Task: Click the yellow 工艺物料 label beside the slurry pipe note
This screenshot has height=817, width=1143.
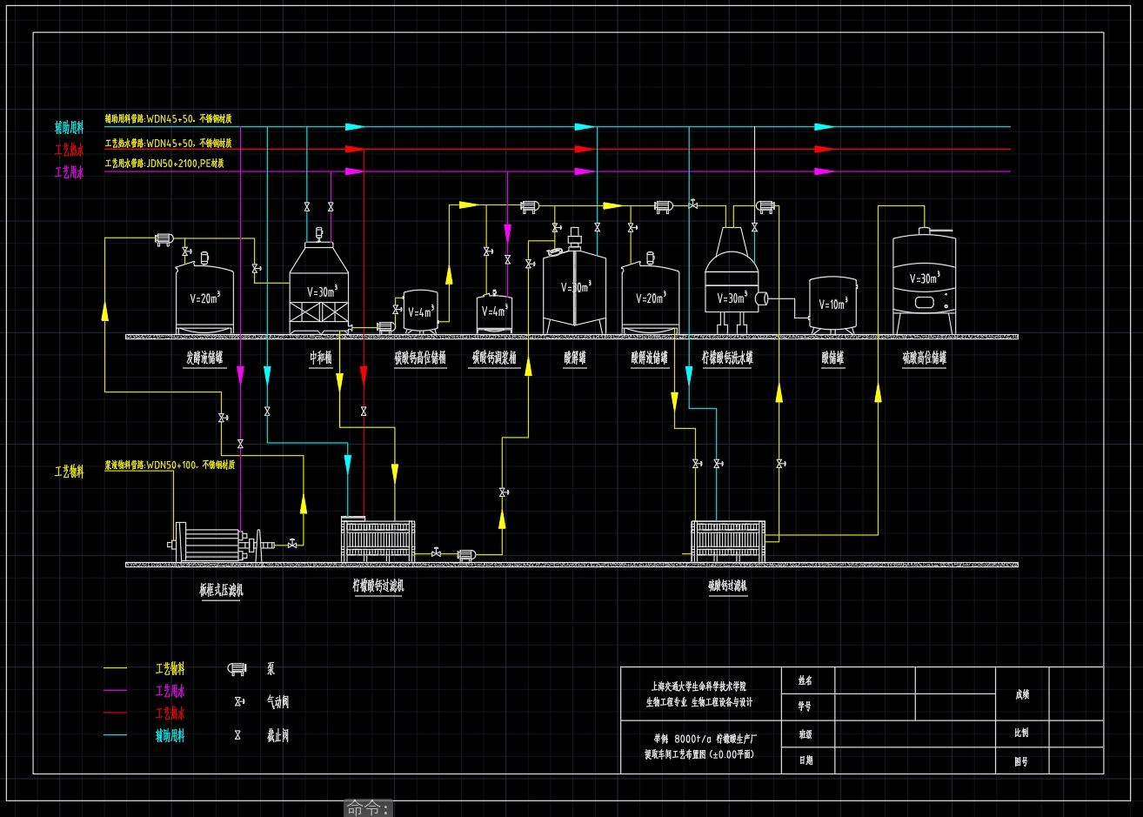Action: coord(70,472)
